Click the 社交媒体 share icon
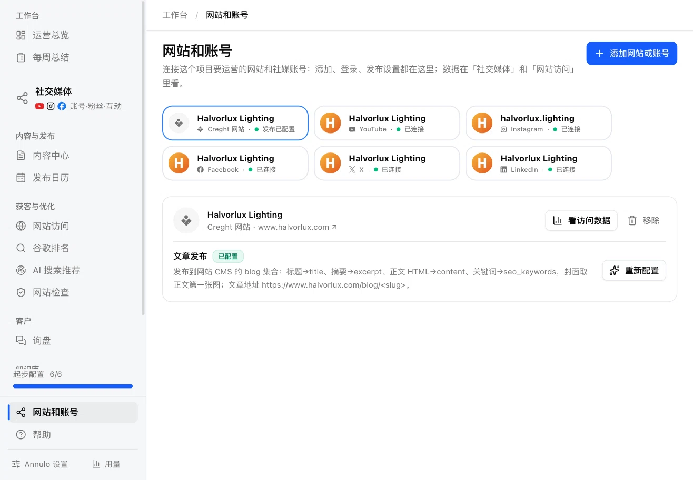The width and height of the screenshot is (693, 480). 22,98
